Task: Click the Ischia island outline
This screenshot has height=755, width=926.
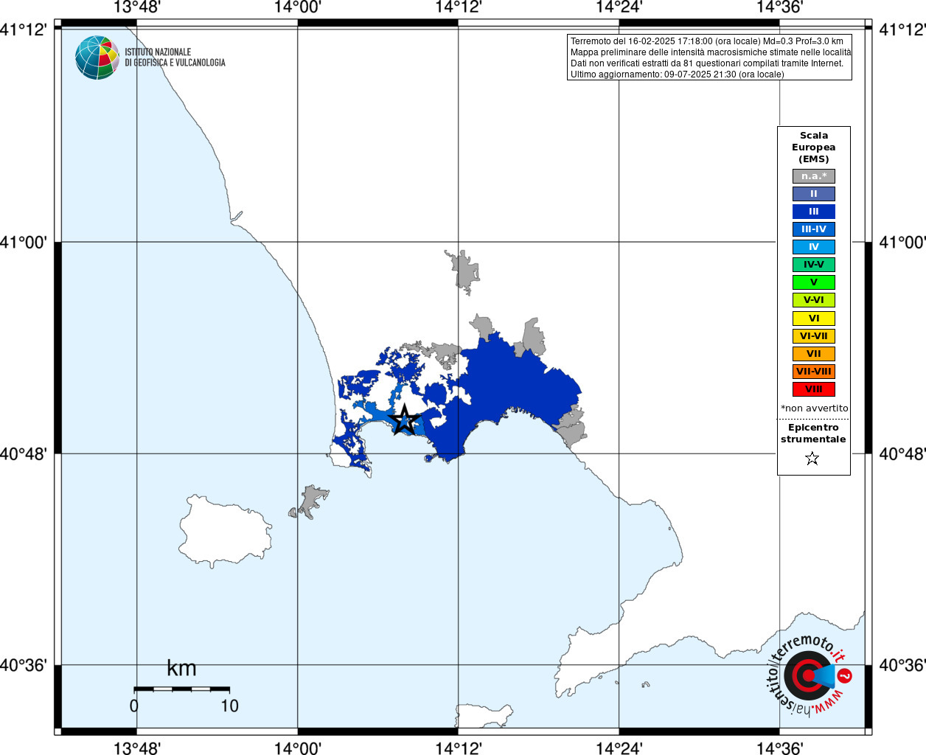Action: point(225,531)
